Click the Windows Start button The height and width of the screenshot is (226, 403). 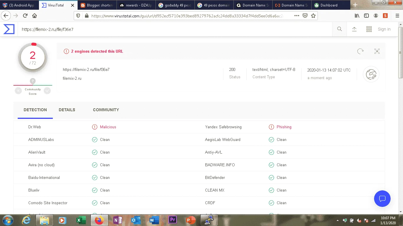coord(8,220)
